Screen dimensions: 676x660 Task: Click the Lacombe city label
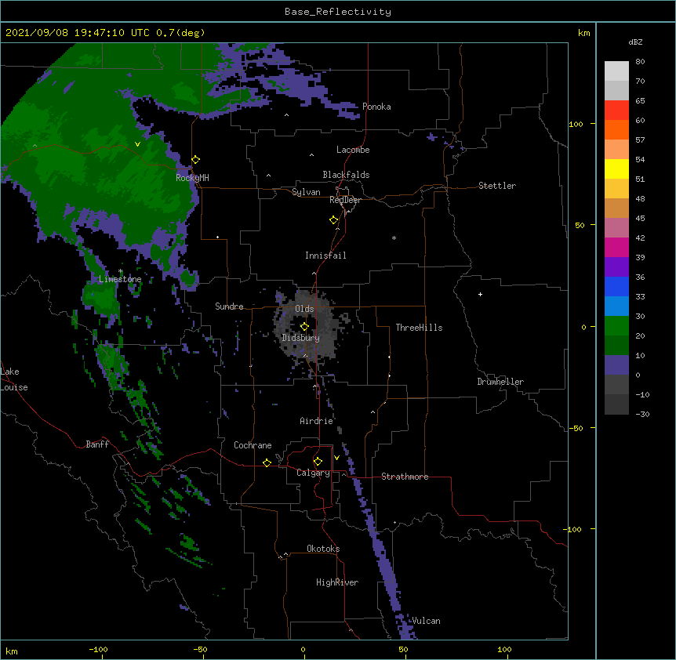353,150
